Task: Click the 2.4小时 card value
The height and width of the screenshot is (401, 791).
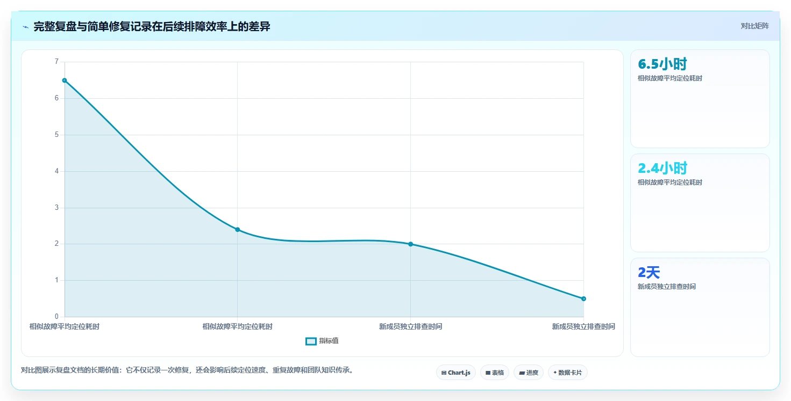Action: click(662, 168)
